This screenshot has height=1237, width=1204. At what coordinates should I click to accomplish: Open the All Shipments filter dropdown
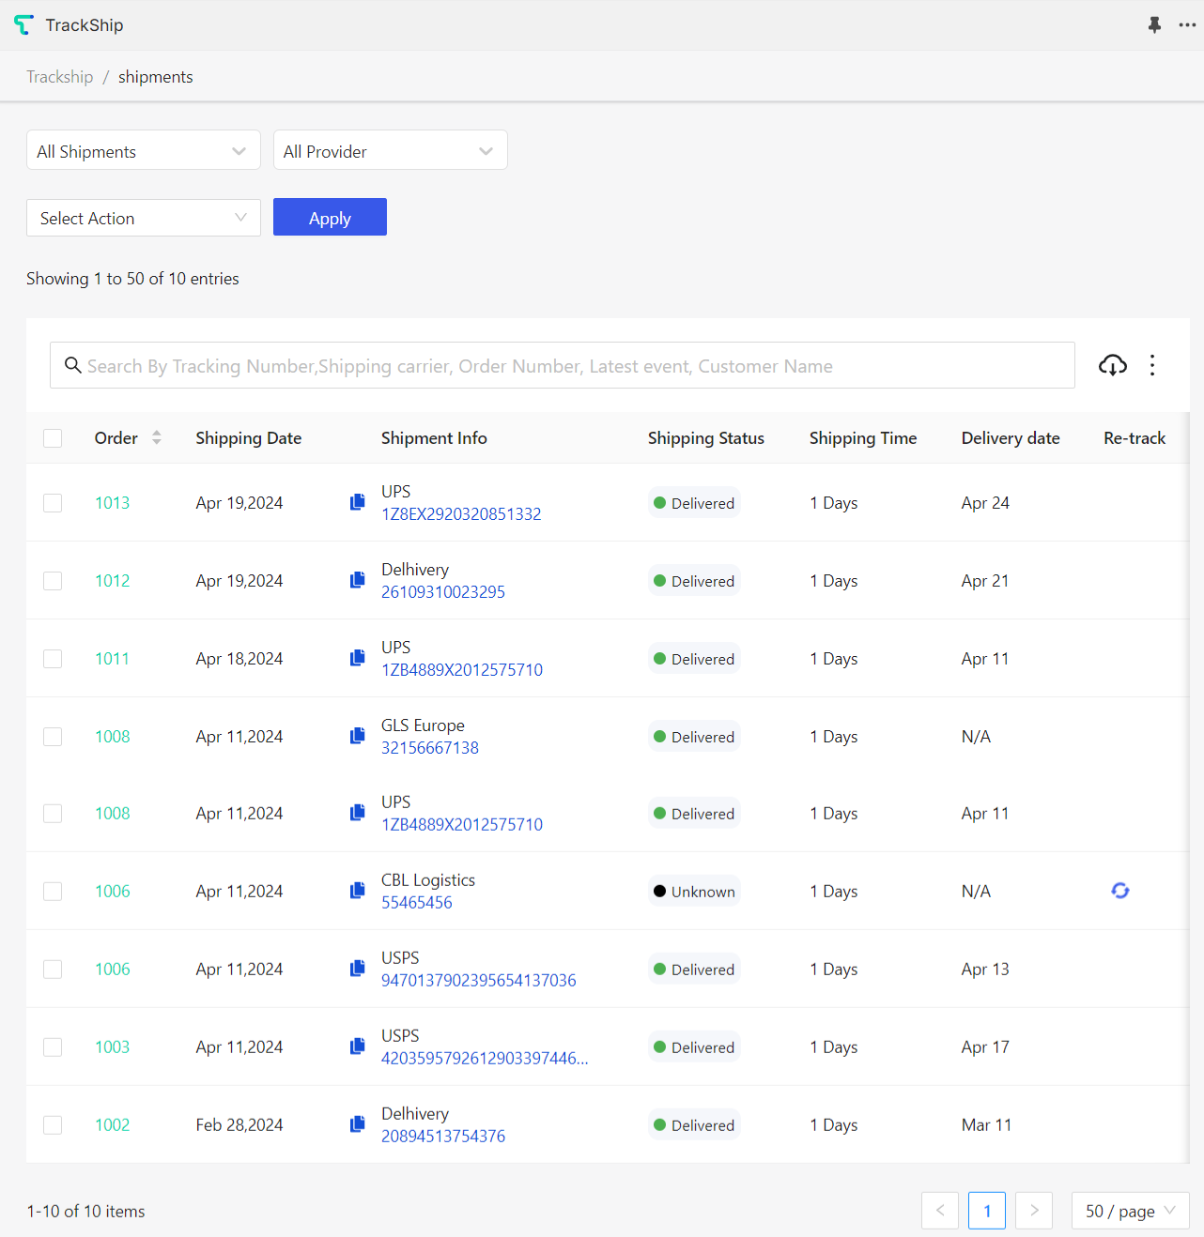coord(143,150)
